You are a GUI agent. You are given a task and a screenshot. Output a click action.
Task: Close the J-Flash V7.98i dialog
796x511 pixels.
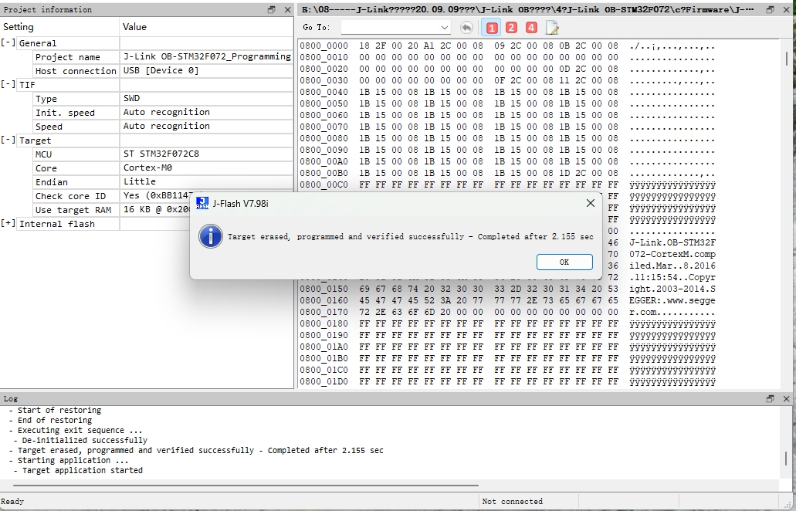[x=590, y=204]
